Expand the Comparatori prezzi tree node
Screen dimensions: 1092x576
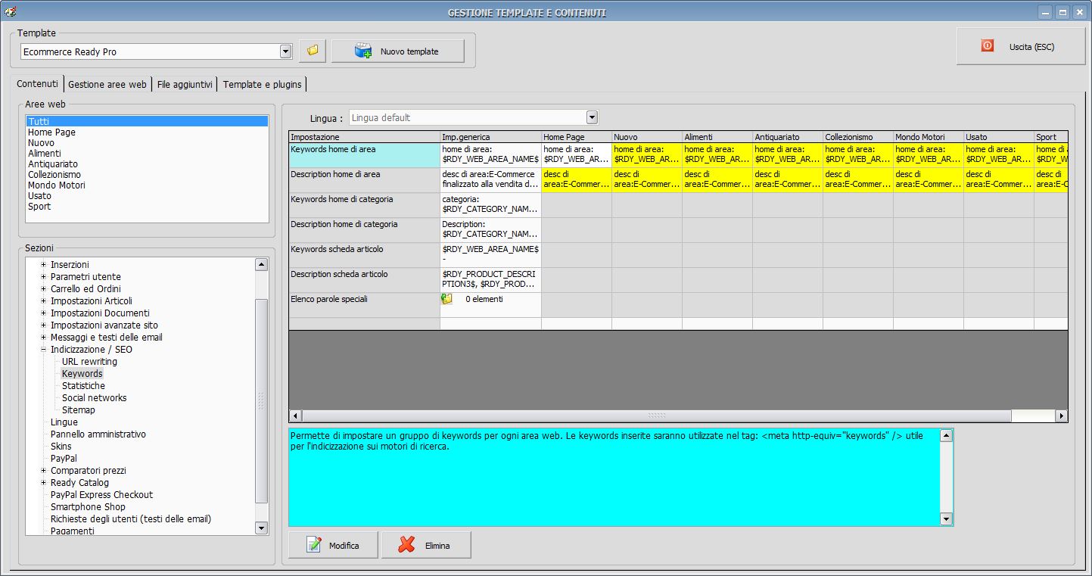[x=44, y=471]
